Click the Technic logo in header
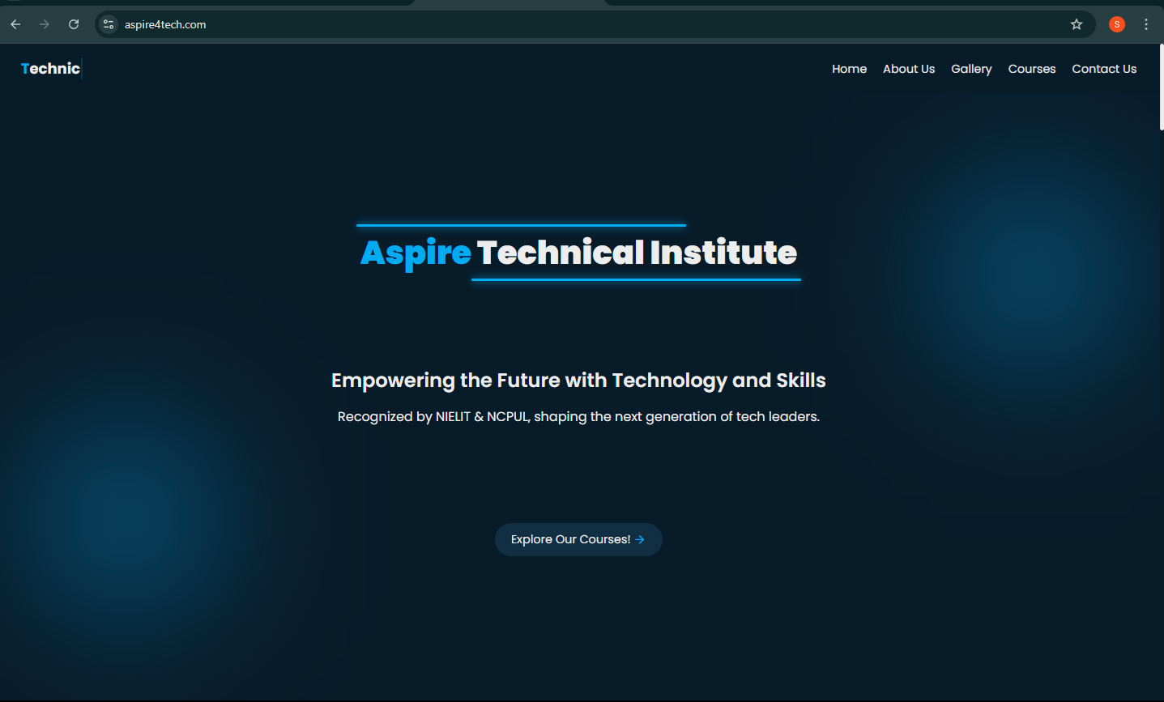 pos(50,69)
